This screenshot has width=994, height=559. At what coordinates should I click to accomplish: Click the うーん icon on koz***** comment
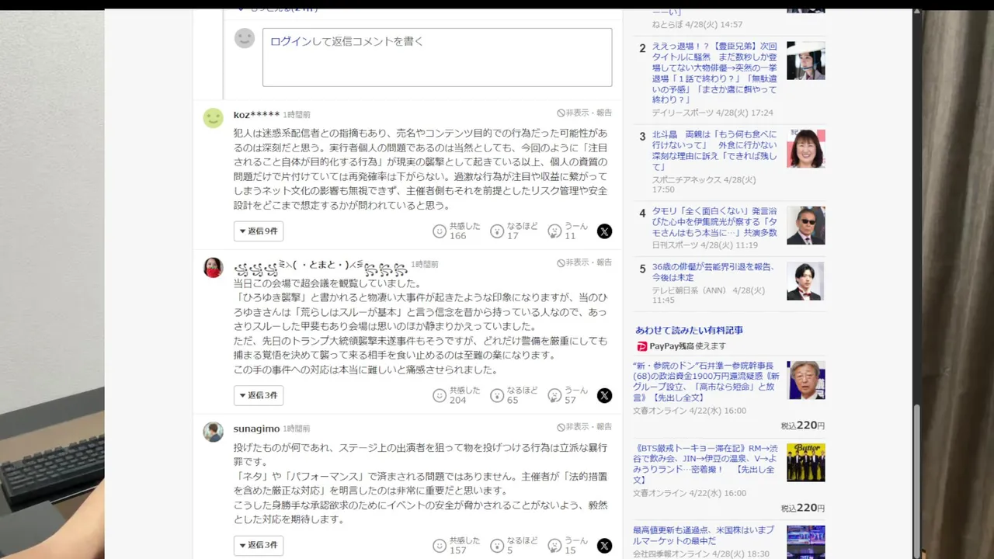tap(554, 231)
